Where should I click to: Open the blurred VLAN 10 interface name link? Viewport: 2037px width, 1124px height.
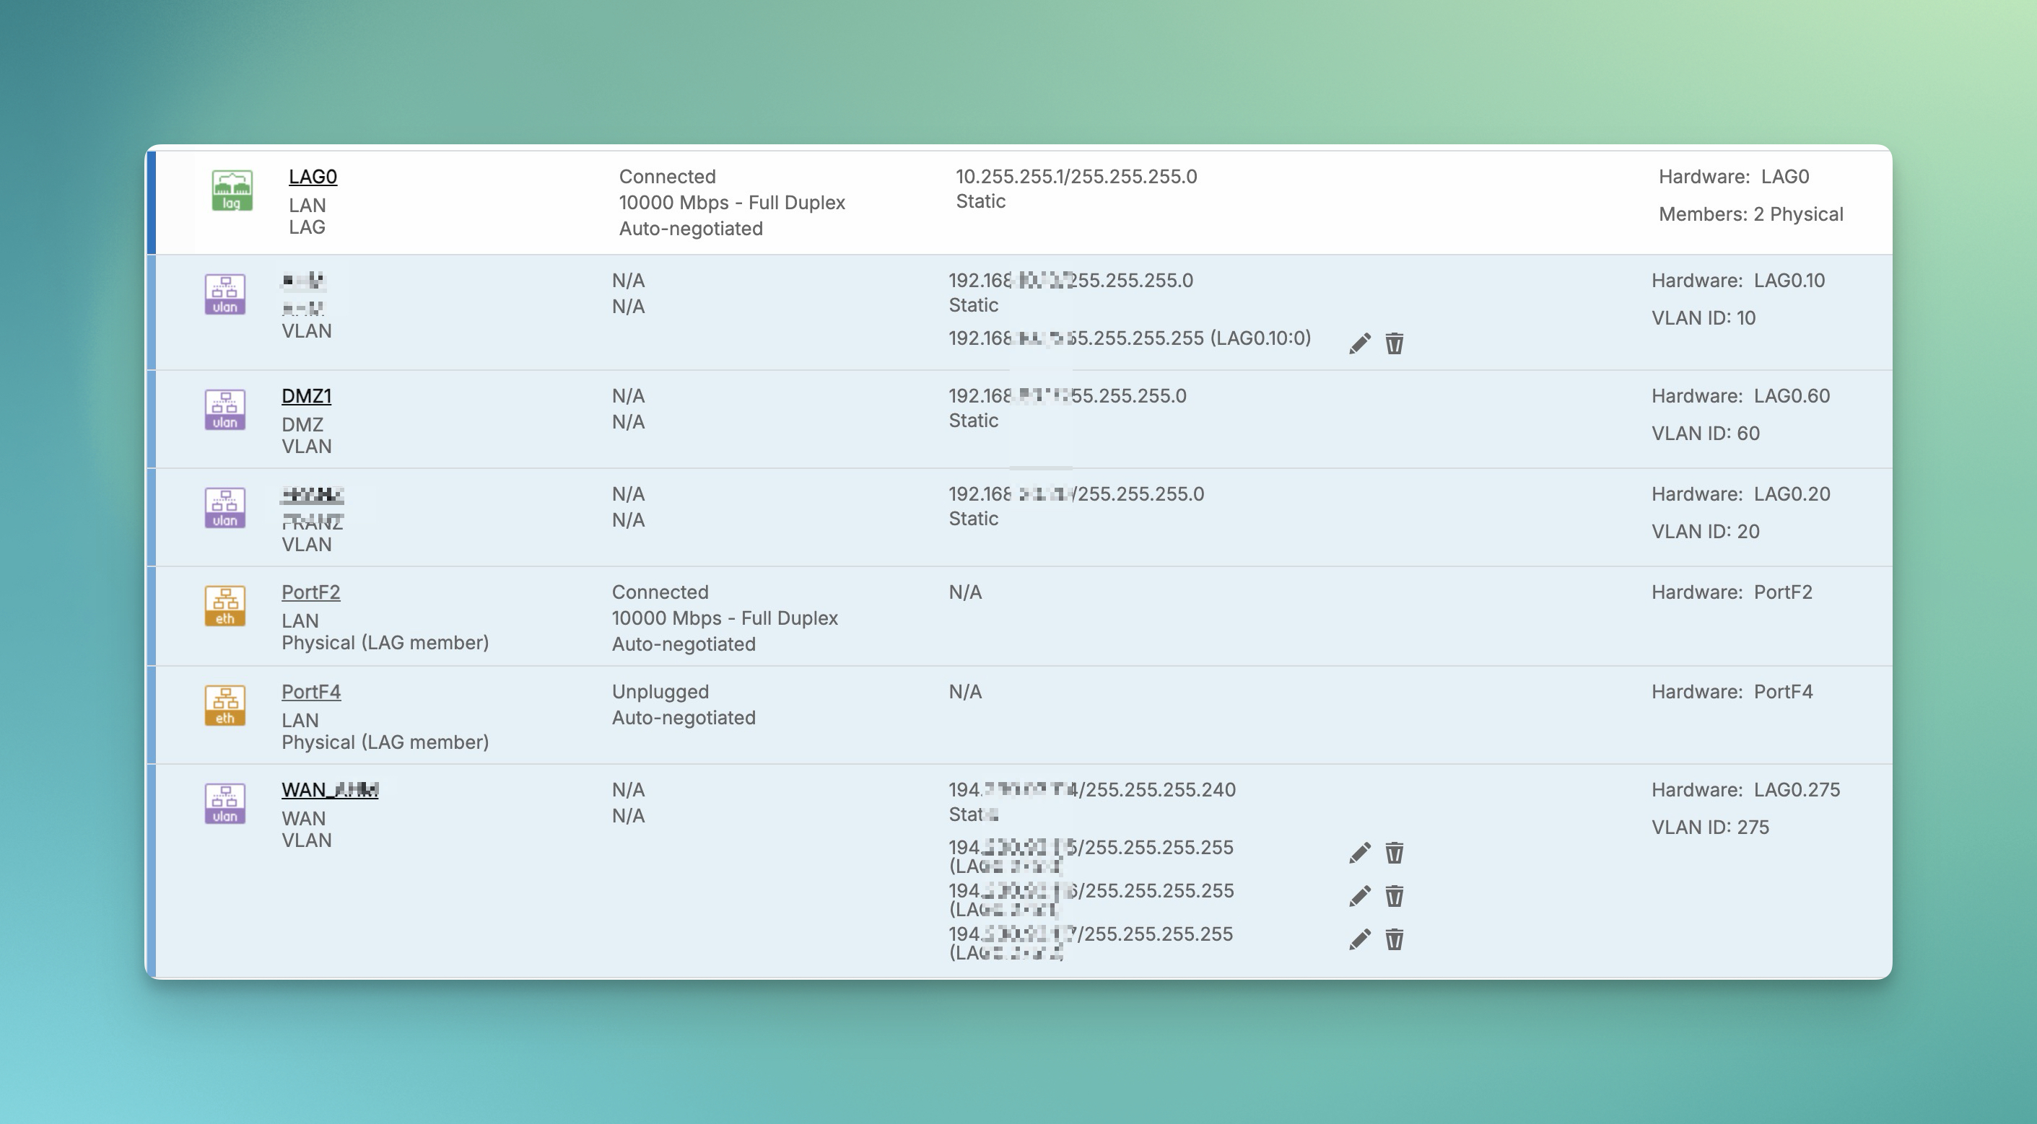304,281
